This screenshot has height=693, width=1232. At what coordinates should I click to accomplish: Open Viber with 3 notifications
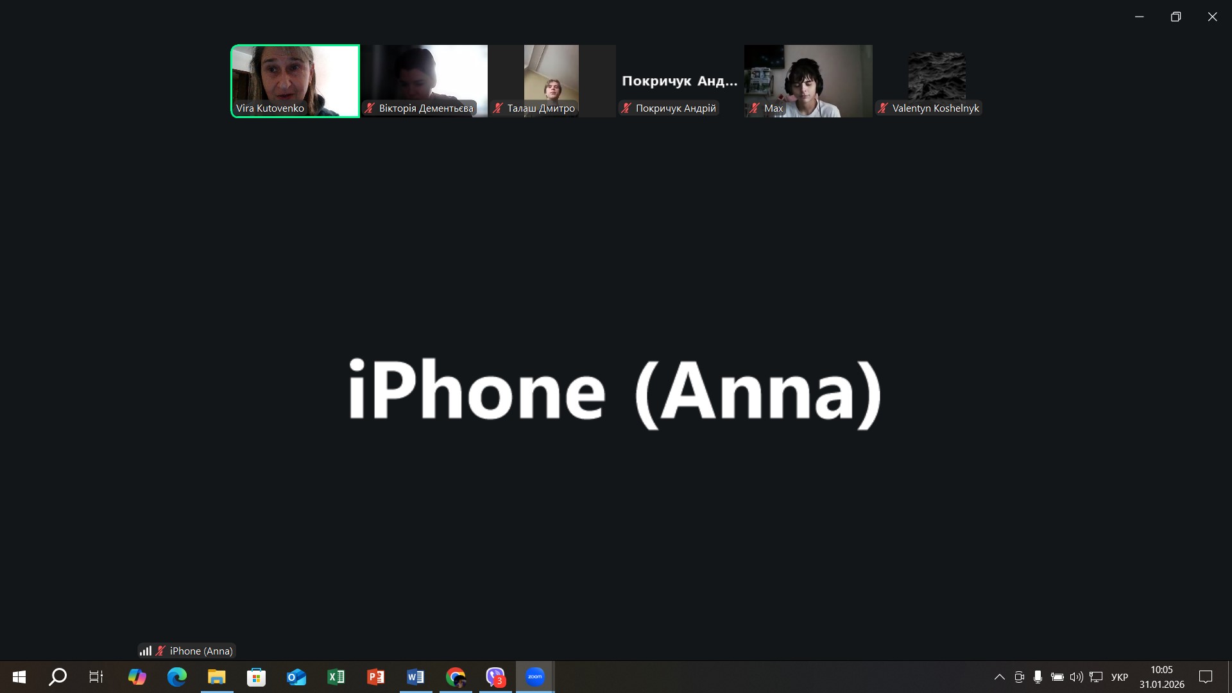(495, 676)
